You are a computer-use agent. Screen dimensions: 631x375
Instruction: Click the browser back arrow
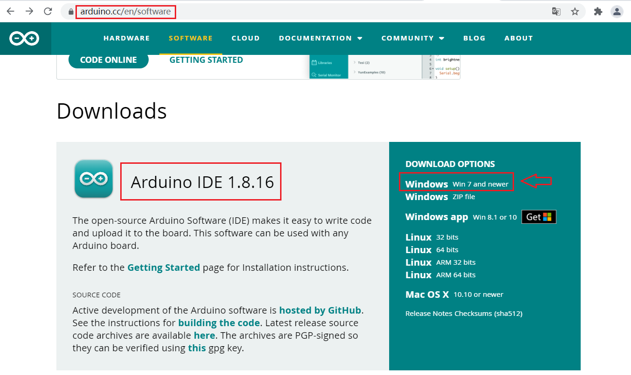[10, 11]
